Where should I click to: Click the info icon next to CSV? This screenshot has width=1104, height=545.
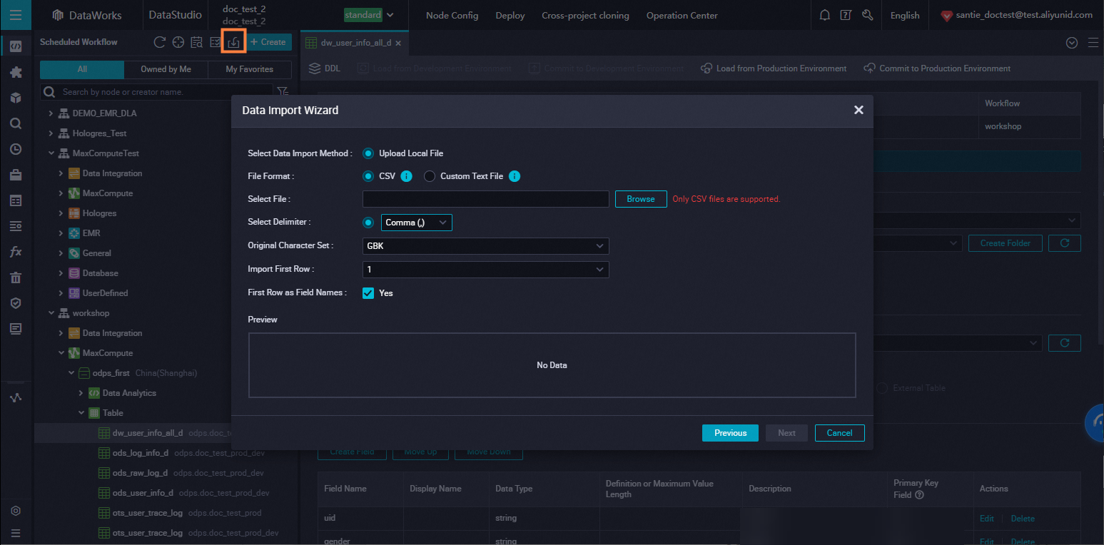(406, 176)
